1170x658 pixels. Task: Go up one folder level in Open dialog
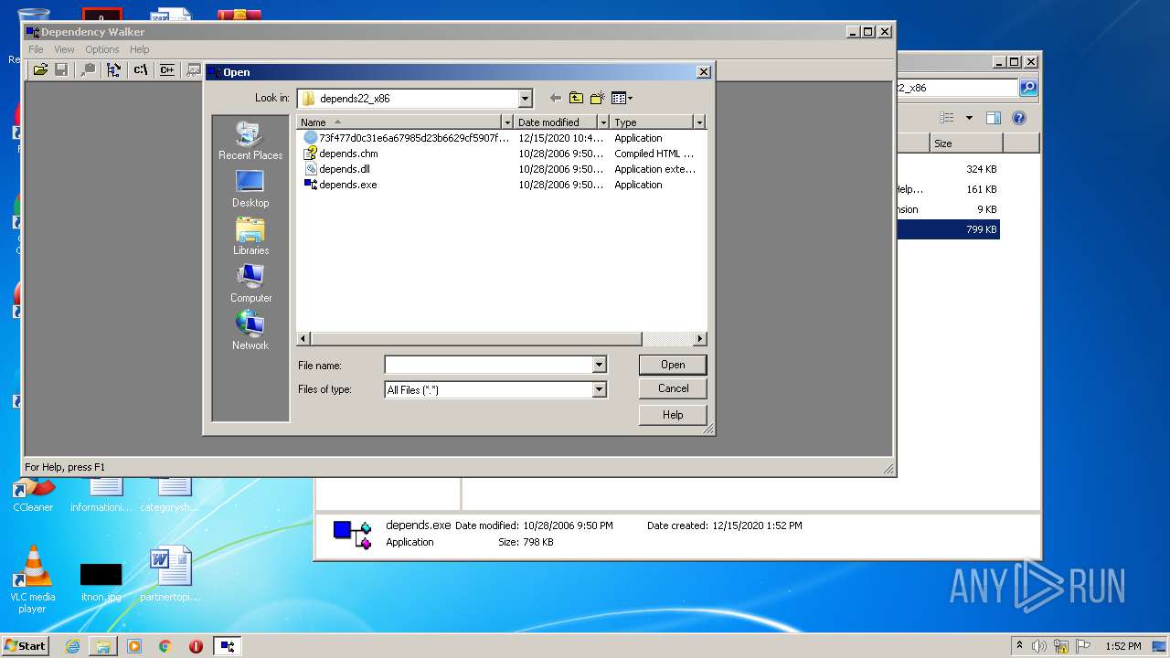pos(576,98)
